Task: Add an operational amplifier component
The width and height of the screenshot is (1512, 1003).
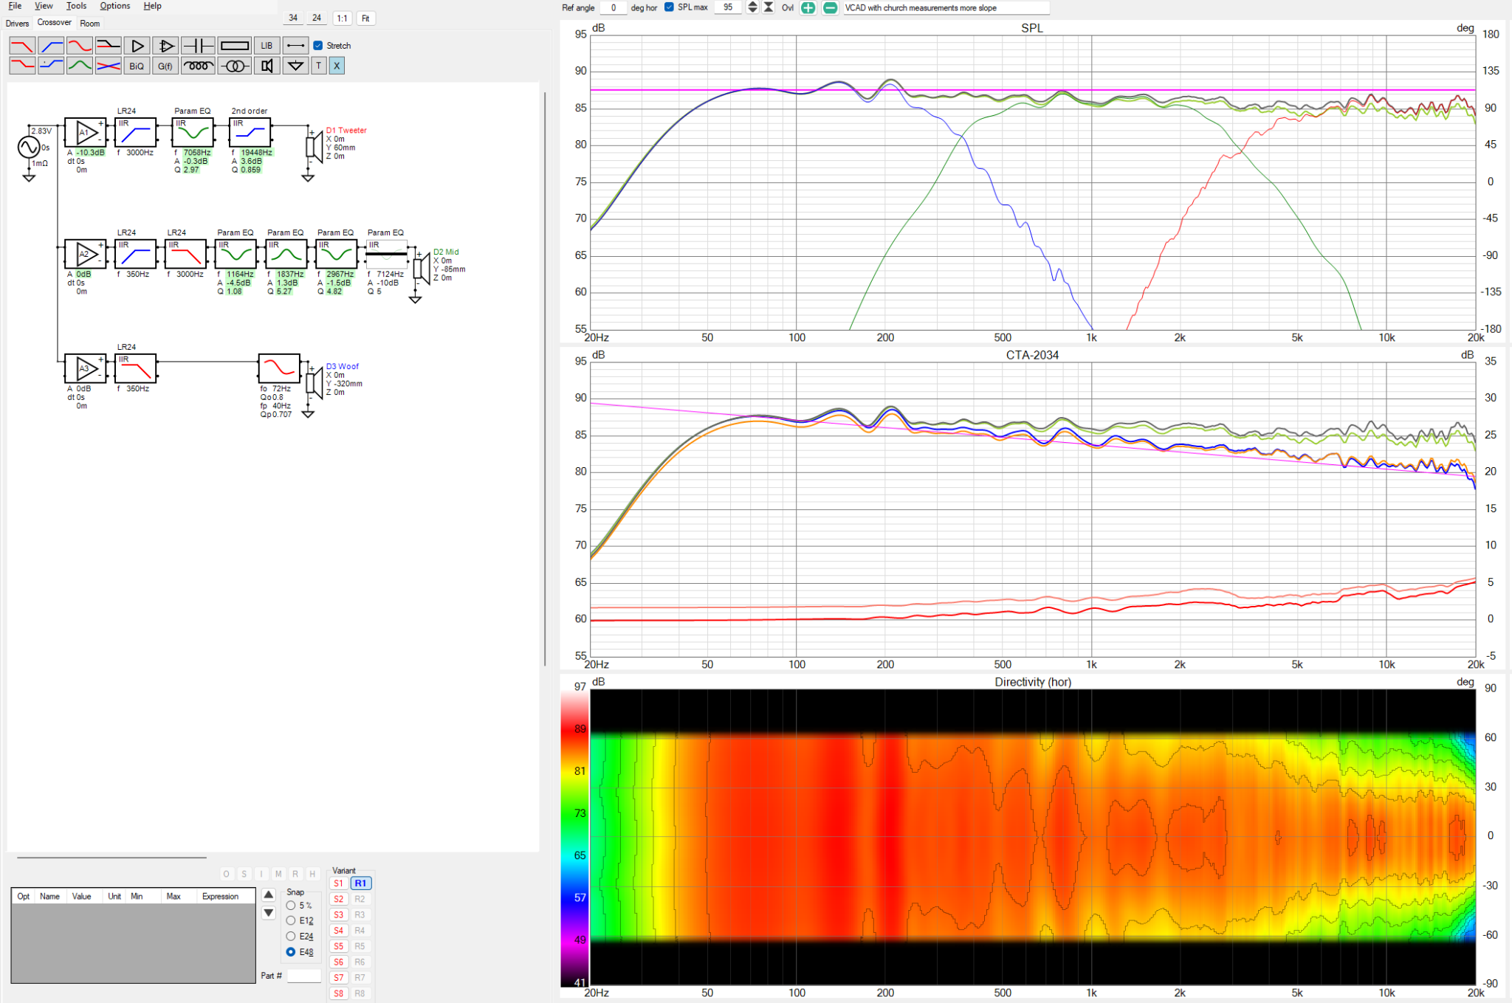Action: [165, 46]
